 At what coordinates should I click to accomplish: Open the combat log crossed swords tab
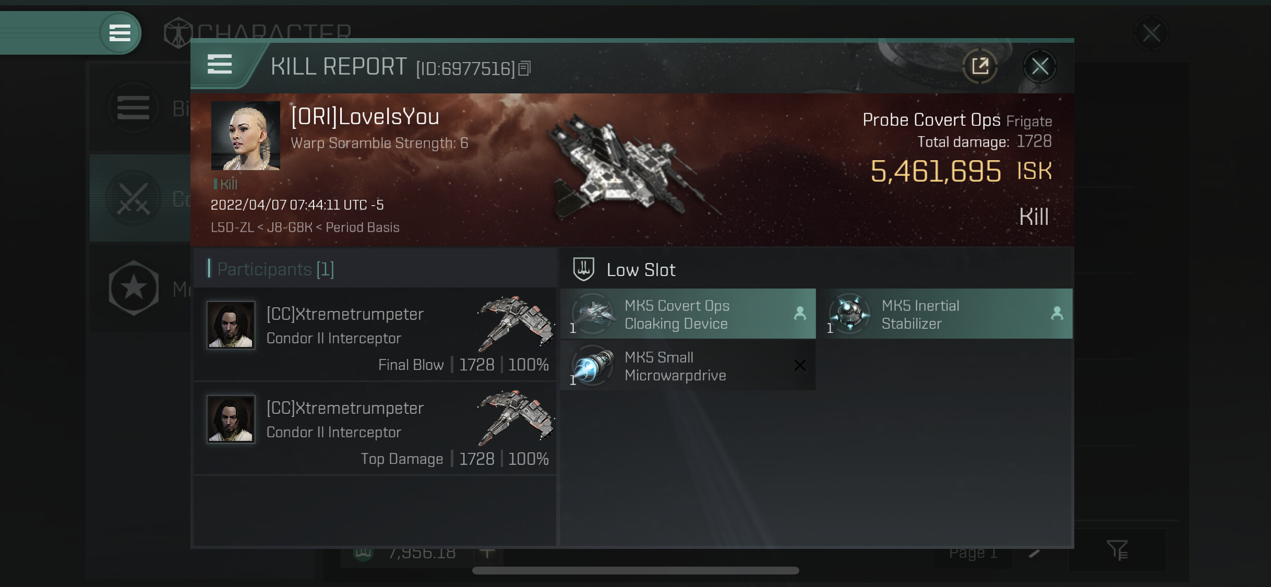pyautogui.click(x=134, y=199)
